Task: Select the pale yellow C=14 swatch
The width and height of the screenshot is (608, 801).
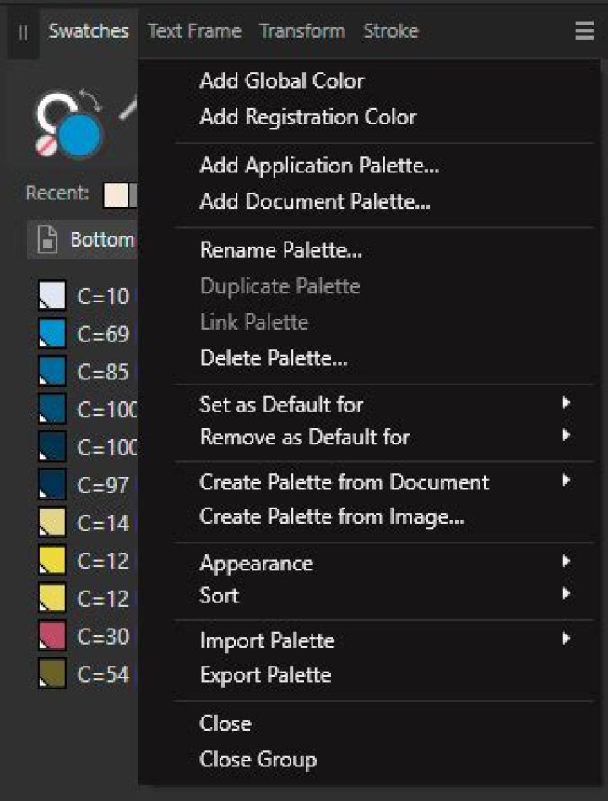Action: click(52, 521)
